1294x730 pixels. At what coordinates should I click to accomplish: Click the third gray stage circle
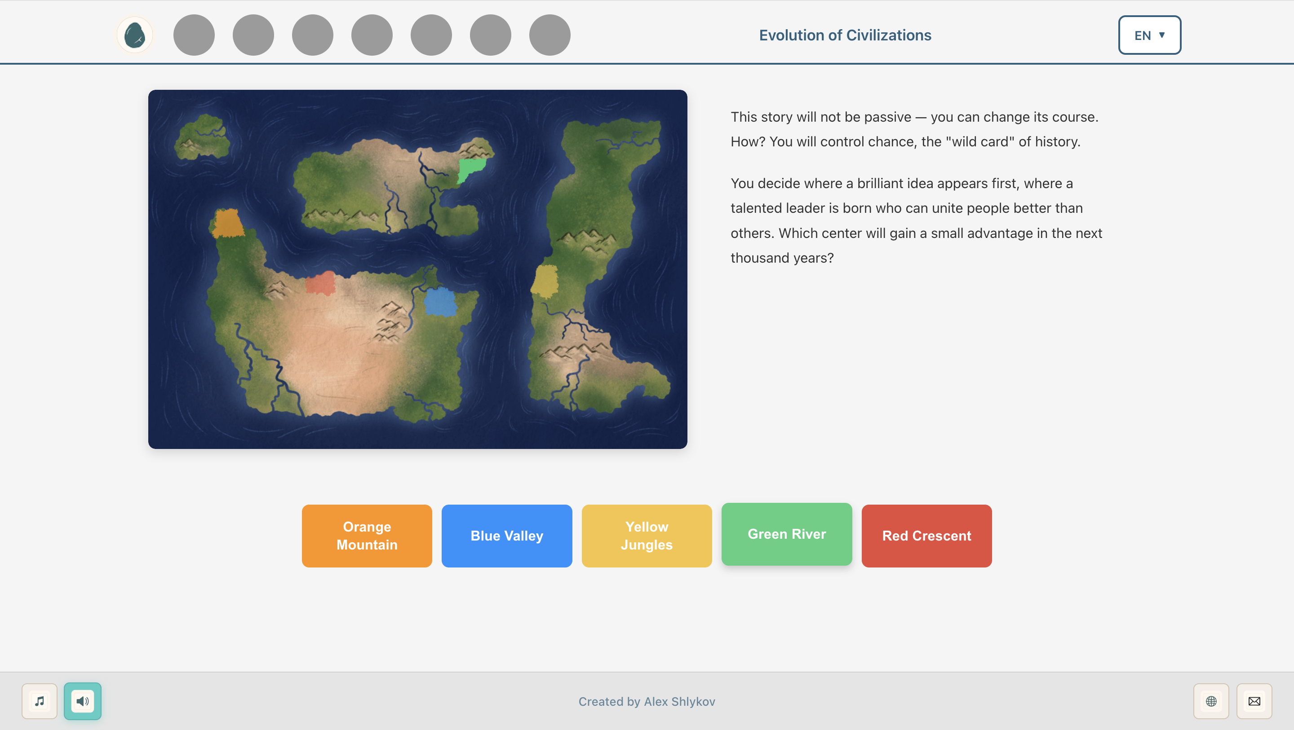pos(312,35)
